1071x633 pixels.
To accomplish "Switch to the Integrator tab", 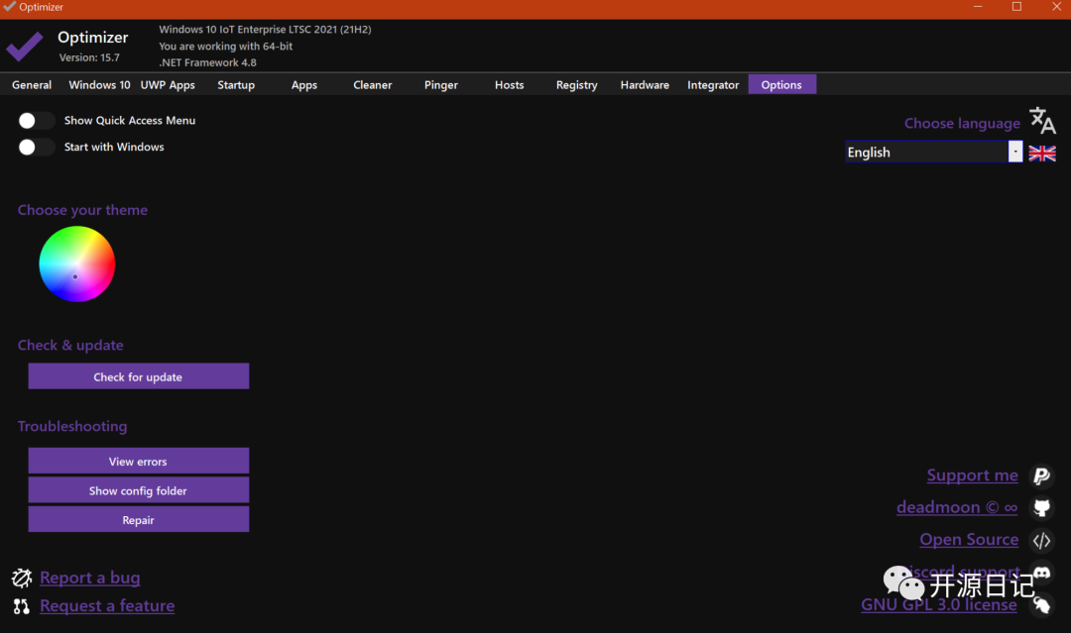I will tap(713, 84).
